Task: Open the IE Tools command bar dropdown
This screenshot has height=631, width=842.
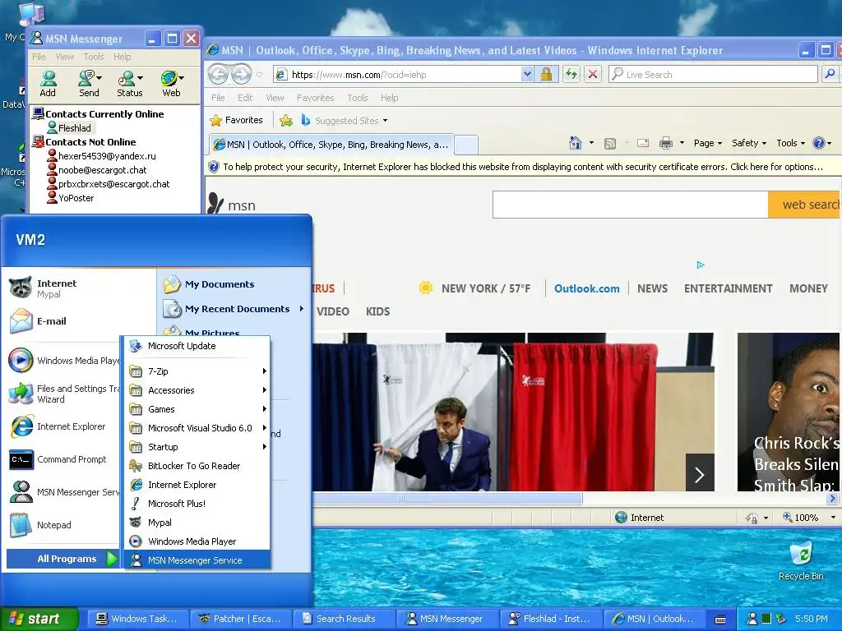Action: (x=791, y=143)
